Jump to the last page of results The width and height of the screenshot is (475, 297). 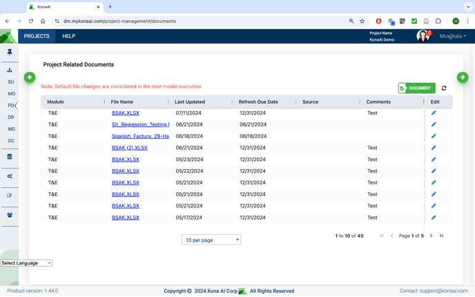tap(441, 236)
